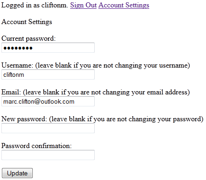Click the masked dots in Current password
The height and width of the screenshot is (180, 206).
(18, 48)
